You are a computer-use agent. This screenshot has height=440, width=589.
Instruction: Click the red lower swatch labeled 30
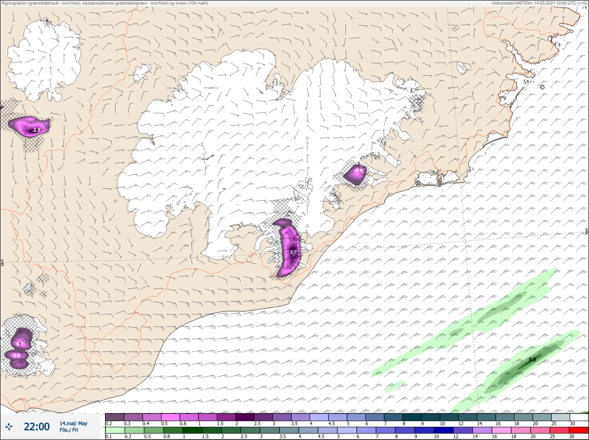coord(579,430)
